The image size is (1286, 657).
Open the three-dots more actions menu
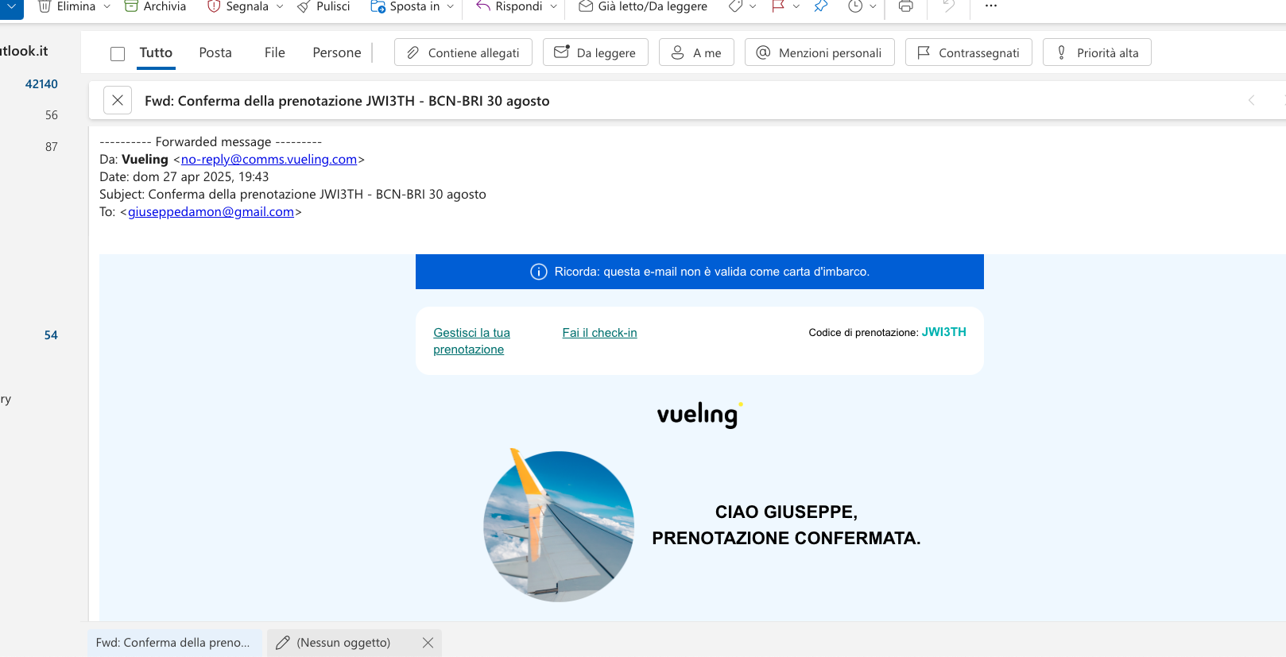coord(990,6)
